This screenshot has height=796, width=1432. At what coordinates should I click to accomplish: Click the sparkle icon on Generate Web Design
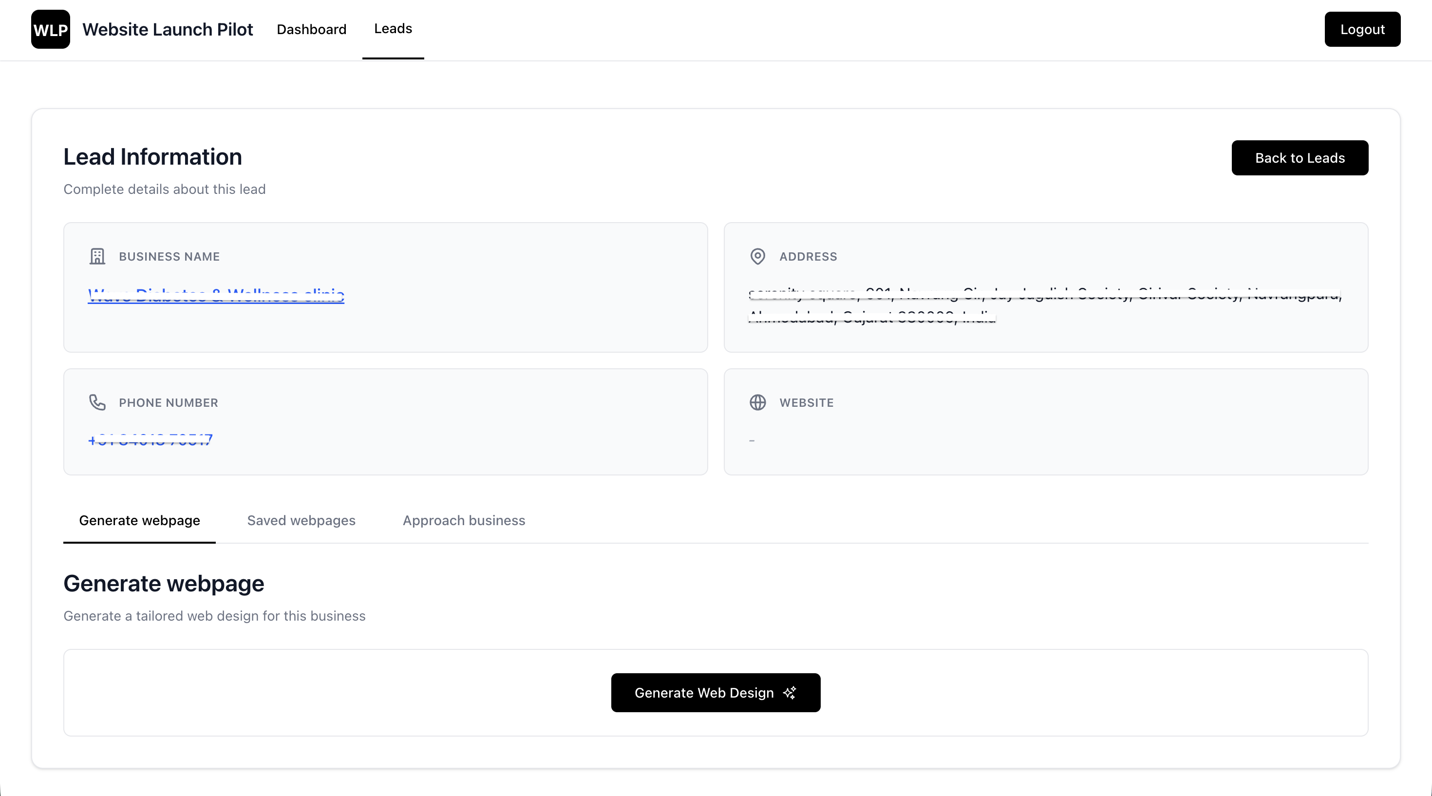[790, 693]
